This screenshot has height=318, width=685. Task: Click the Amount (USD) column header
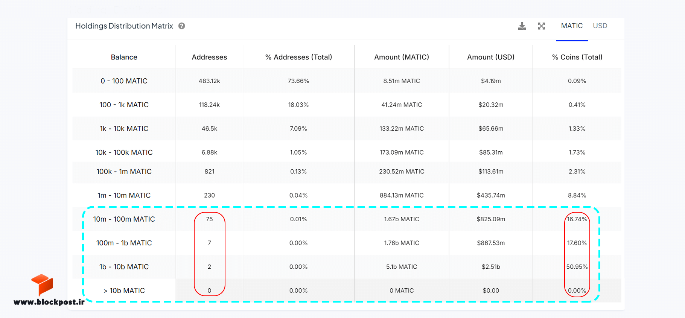491,57
